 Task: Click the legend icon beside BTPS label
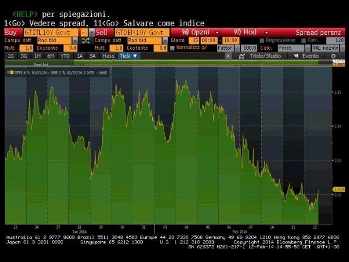[x=11, y=72]
